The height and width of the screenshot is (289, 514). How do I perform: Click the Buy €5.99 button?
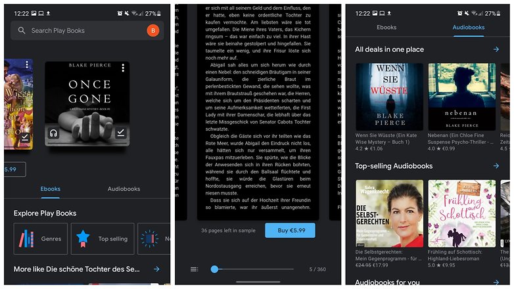tap(290, 231)
